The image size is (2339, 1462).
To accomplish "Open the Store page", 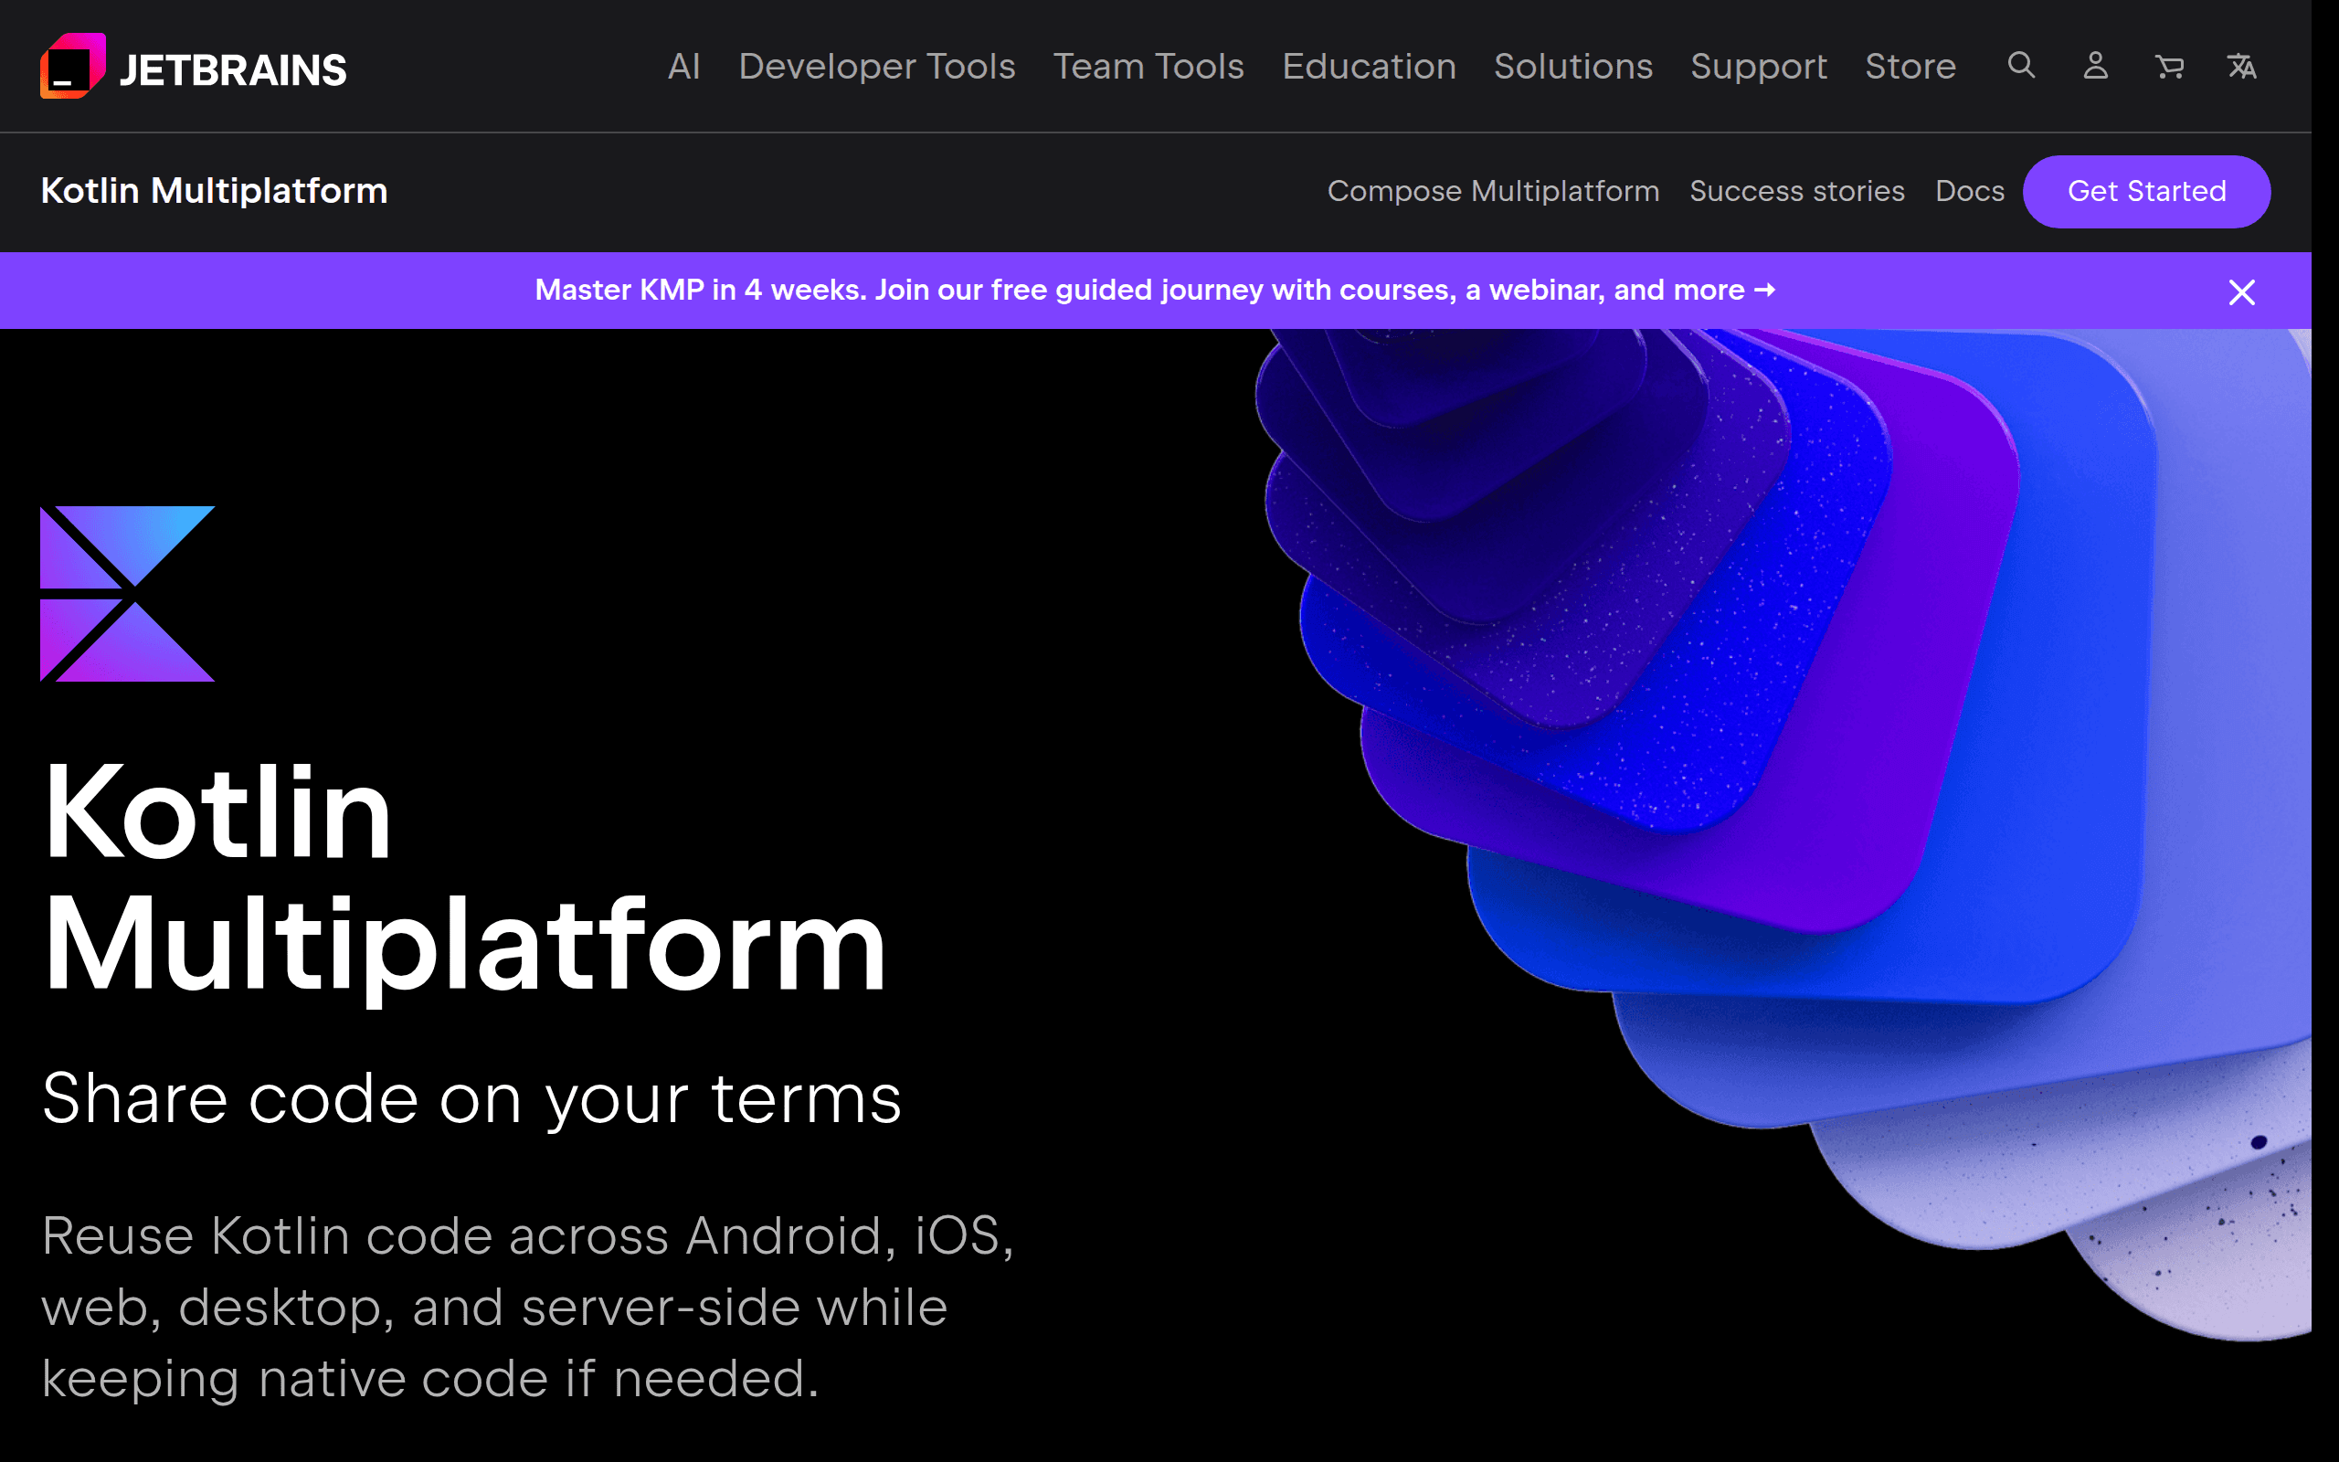I will (1910, 66).
